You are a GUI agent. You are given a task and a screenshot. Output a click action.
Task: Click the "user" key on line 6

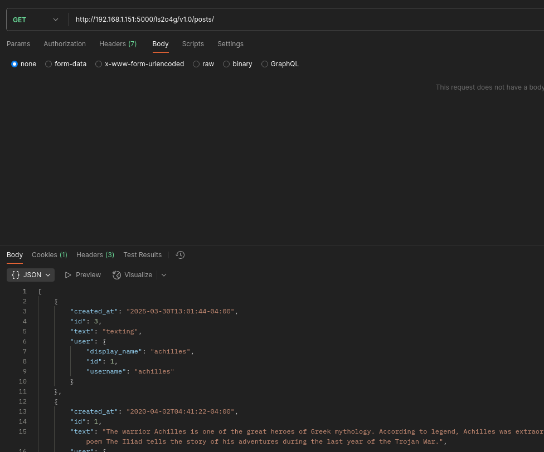82,342
